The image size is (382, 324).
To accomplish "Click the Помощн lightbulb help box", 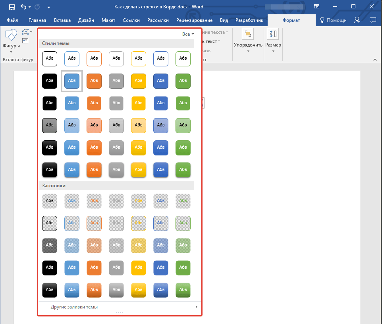I will coord(333,20).
